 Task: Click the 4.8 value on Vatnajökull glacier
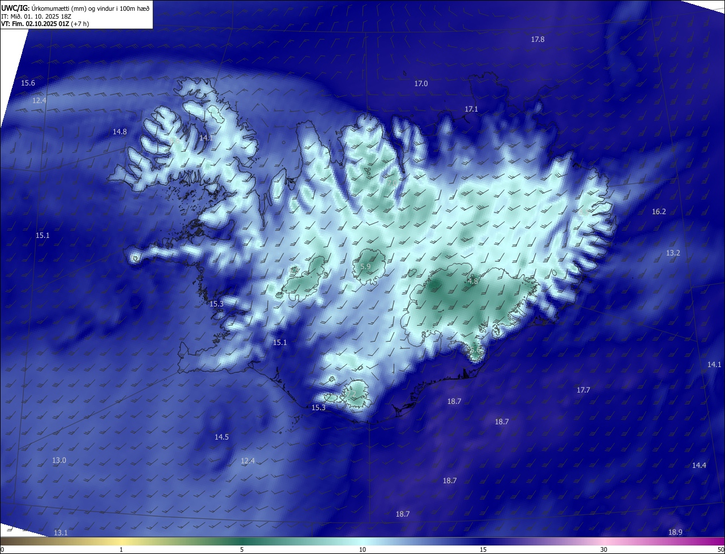coord(473,281)
